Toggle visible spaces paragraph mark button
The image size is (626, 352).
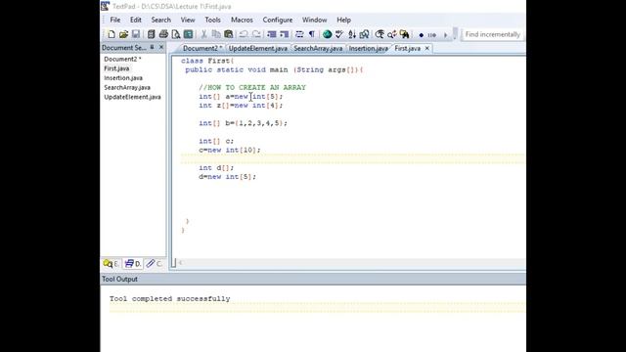[x=312, y=34]
